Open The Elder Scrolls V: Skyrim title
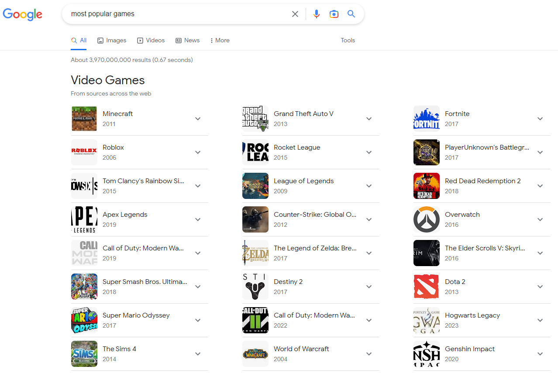The image size is (558, 373). click(x=485, y=248)
